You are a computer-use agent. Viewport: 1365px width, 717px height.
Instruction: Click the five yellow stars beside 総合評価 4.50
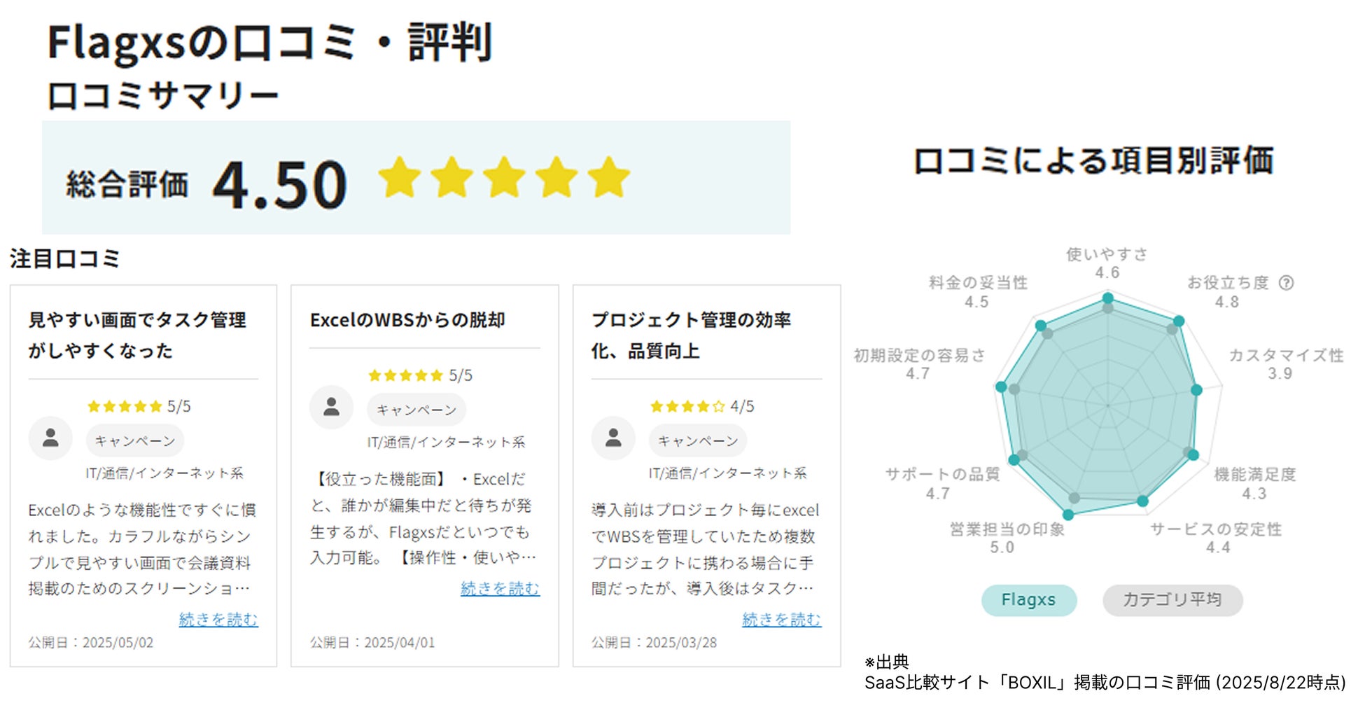click(x=504, y=178)
